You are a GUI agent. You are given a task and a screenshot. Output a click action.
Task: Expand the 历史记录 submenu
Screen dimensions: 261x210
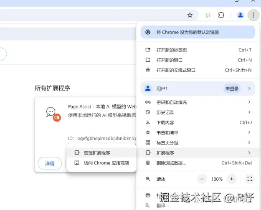click(198, 112)
